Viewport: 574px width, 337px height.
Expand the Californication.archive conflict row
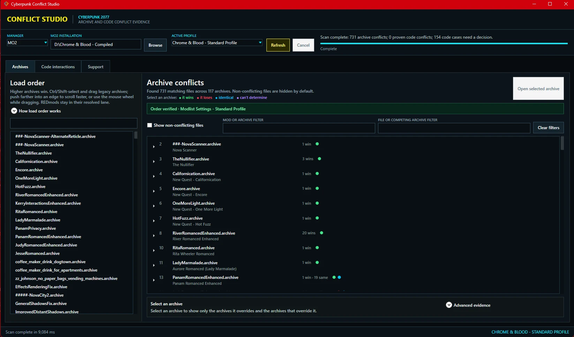click(154, 176)
